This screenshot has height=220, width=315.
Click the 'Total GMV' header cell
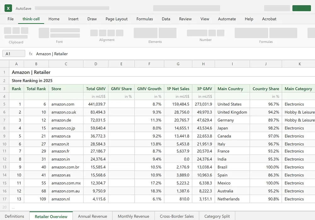point(96,89)
